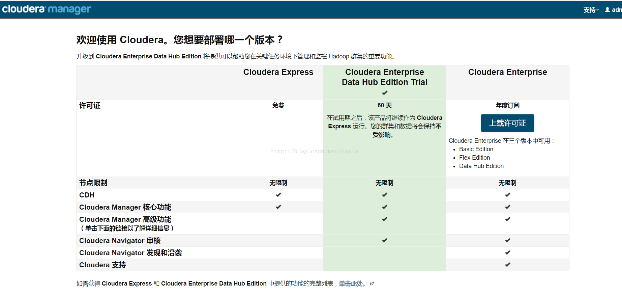
Task: Click the Cloudera Manager 核心功能 label
Action: click(x=125, y=207)
